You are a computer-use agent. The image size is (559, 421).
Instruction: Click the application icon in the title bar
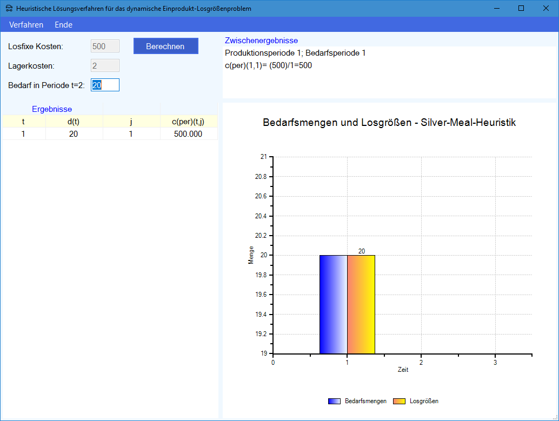pyautogui.click(x=9, y=9)
